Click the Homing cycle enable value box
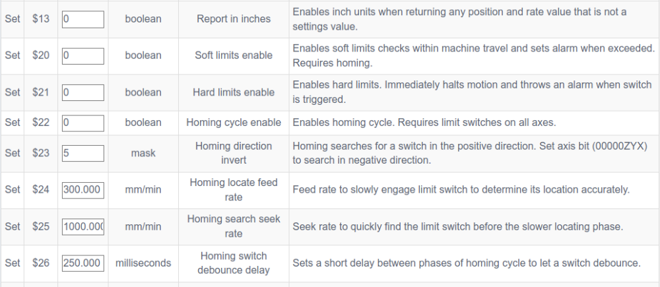The height and width of the screenshot is (287, 660). pyautogui.click(x=83, y=123)
